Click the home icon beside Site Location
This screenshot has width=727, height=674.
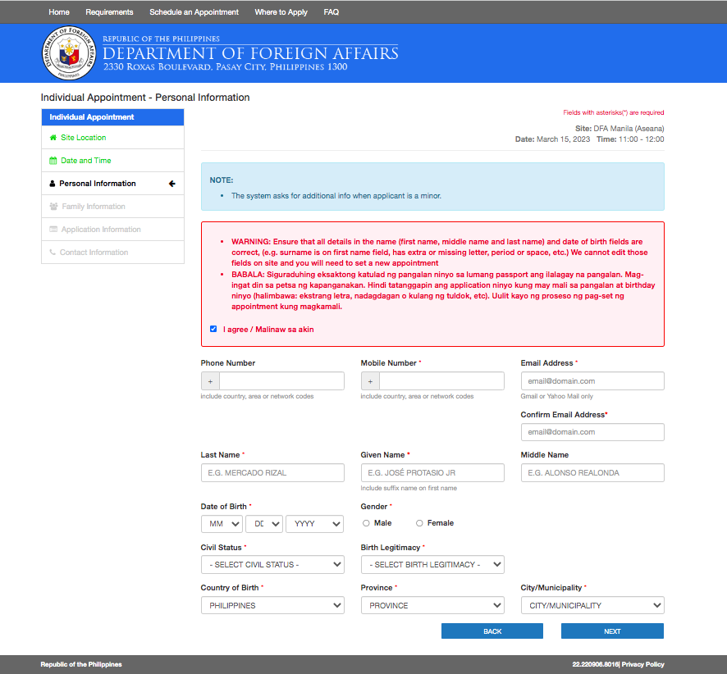[53, 138]
